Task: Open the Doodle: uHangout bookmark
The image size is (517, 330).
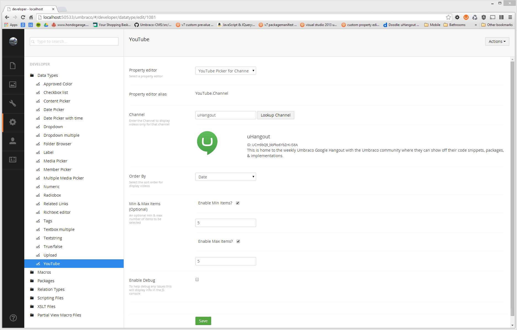Action: [401, 25]
